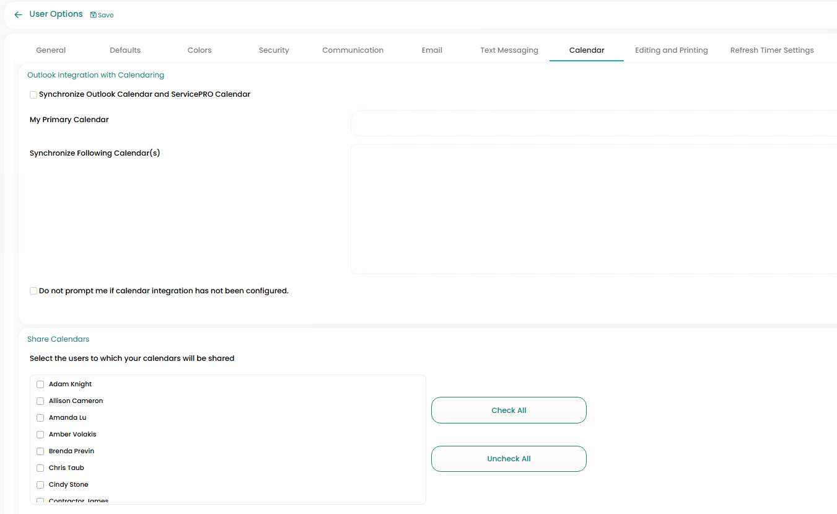
Task: Select the Text Messaging tab
Action: tap(509, 50)
